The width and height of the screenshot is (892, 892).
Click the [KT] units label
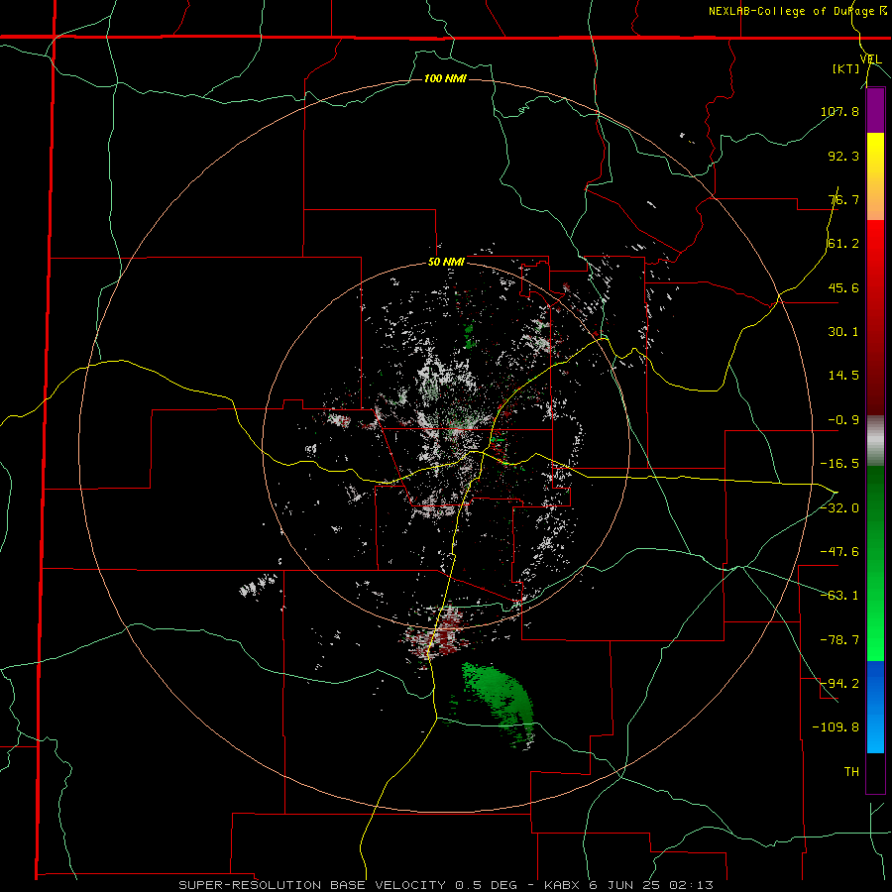[846, 68]
